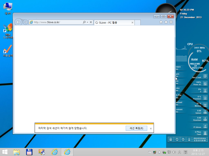The width and height of the screenshot is (209, 156).
Task: Click the safely remove hardware tray icon
Action: point(164,152)
